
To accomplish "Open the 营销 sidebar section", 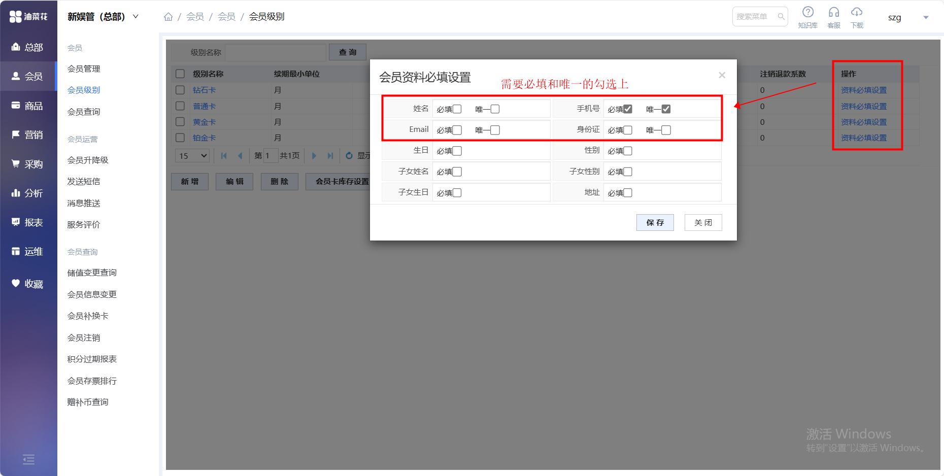I will point(28,134).
